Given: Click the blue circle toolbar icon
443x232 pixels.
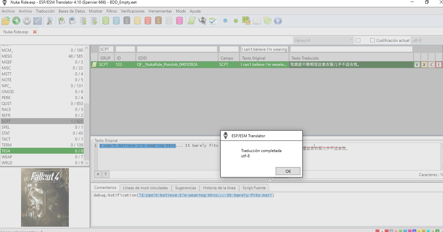Looking at the screenshot, I should point(225,21).
